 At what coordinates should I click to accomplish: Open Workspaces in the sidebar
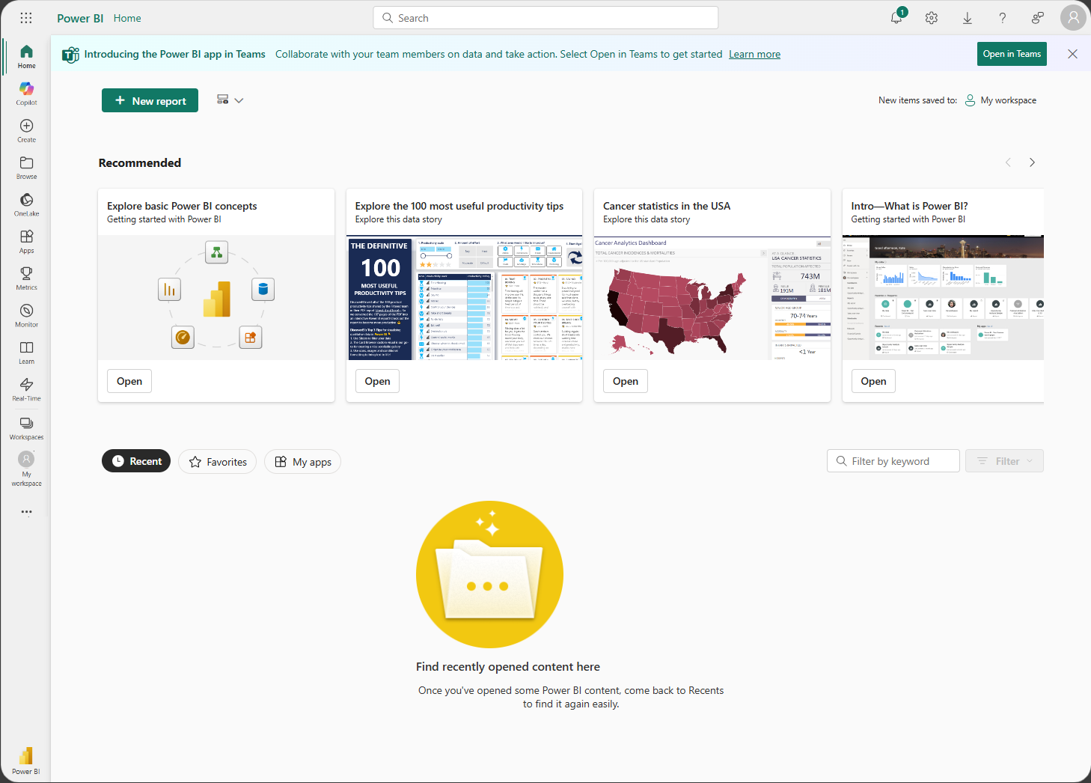click(x=26, y=427)
